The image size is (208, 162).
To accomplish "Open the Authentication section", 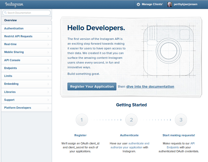I will 27,28.
